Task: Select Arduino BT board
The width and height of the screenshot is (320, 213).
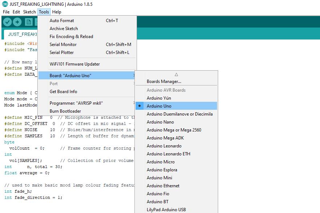Action: (176, 201)
